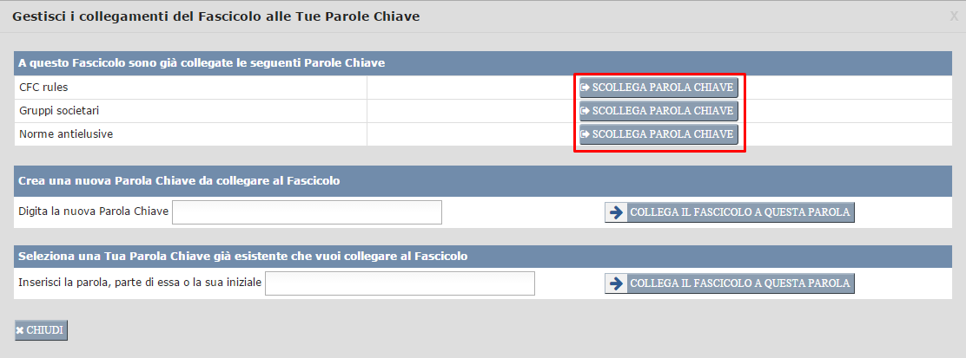Link the dossier to the new keyword
Viewport: 966px width, 358px height.
[730, 212]
